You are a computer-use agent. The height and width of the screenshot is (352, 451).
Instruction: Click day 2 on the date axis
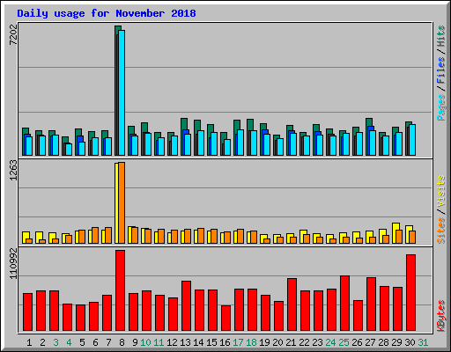(x=42, y=342)
